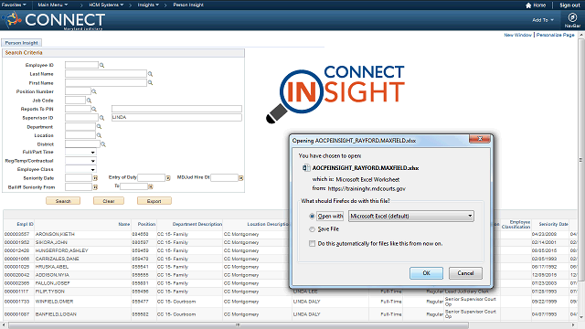
Task: Open the Favorites menu
Action: tap(14, 5)
